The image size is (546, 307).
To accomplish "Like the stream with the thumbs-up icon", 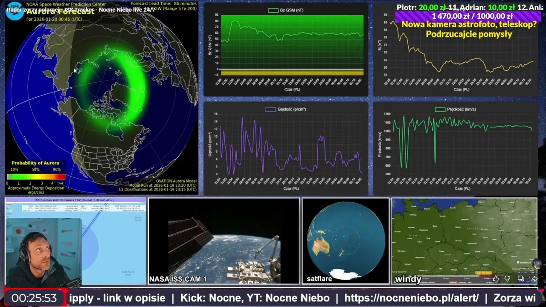I will pyautogui.click(x=496, y=278).
